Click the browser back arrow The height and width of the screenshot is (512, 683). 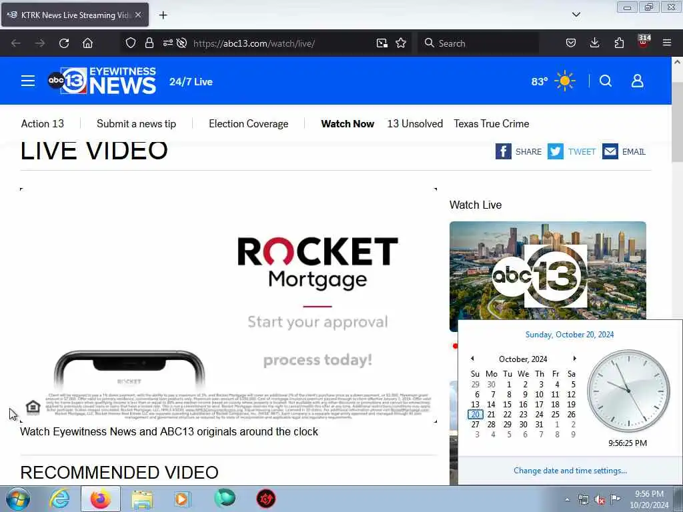pos(16,43)
